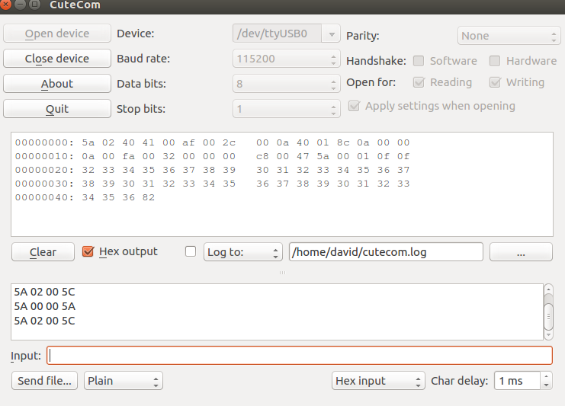This screenshot has width=565, height=406.
Task: Open the Plain protocol dropdown
Action: [x=124, y=381]
